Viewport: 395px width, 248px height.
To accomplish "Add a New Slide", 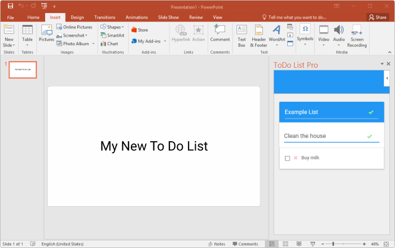I will click(9, 31).
